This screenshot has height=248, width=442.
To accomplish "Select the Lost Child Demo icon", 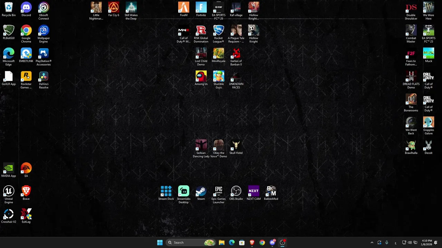I will tap(201, 57).
